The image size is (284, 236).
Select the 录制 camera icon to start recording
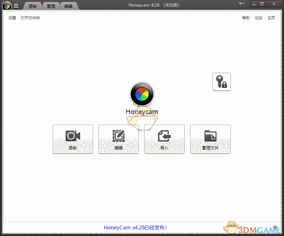click(x=73, y=139)
